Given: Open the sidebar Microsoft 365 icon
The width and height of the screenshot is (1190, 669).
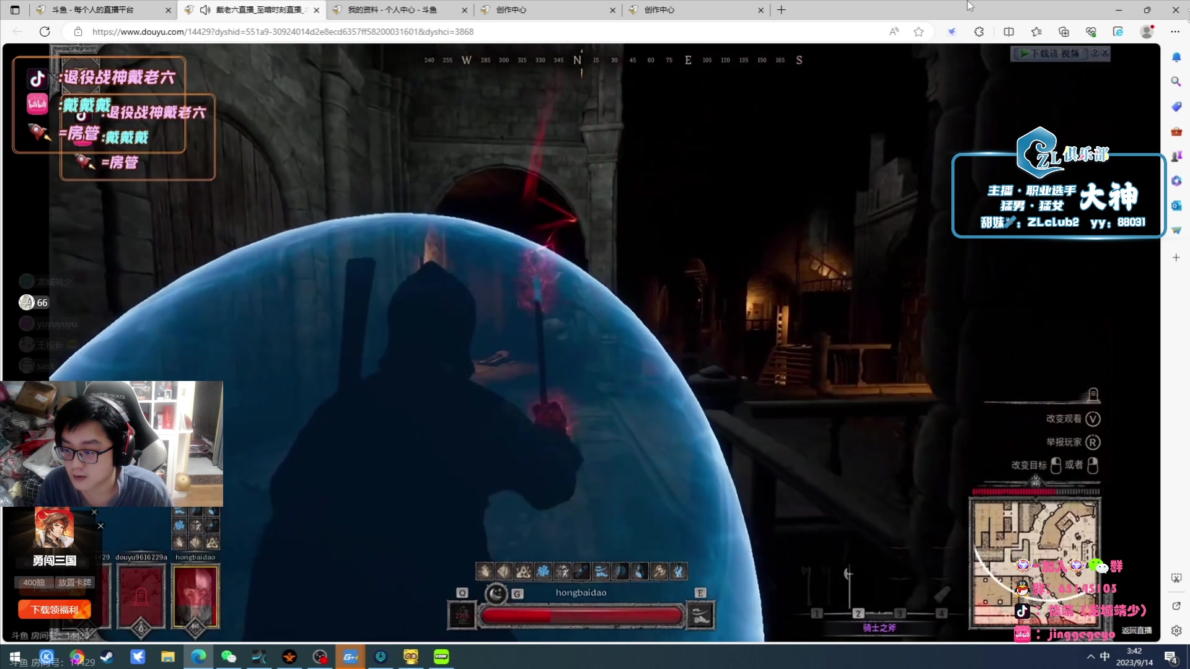Looking at the screenshot, I should 1176,181.
